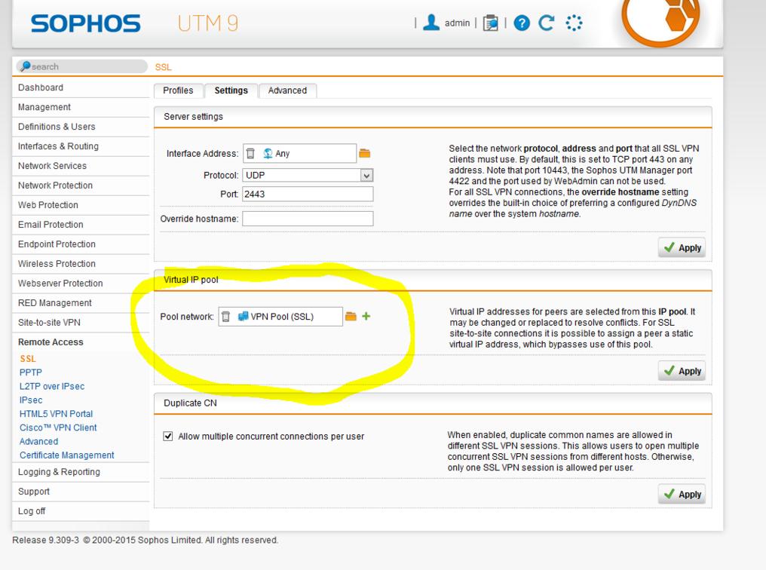Screen dimensions: 766x570
Task: Open L2TP over IPsec page
Action: pos(52,386)
